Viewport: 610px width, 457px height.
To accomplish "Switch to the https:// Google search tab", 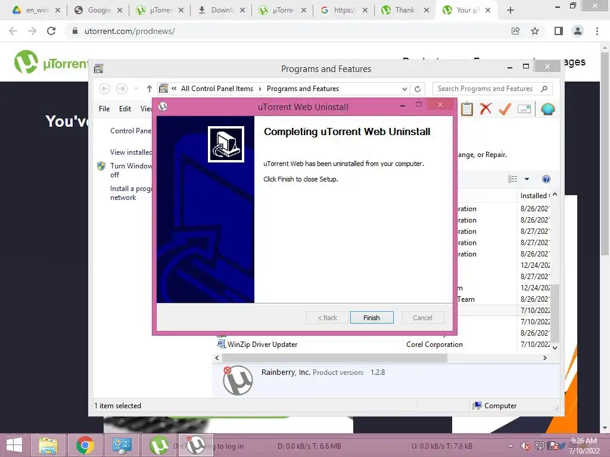I will point(344,11).
